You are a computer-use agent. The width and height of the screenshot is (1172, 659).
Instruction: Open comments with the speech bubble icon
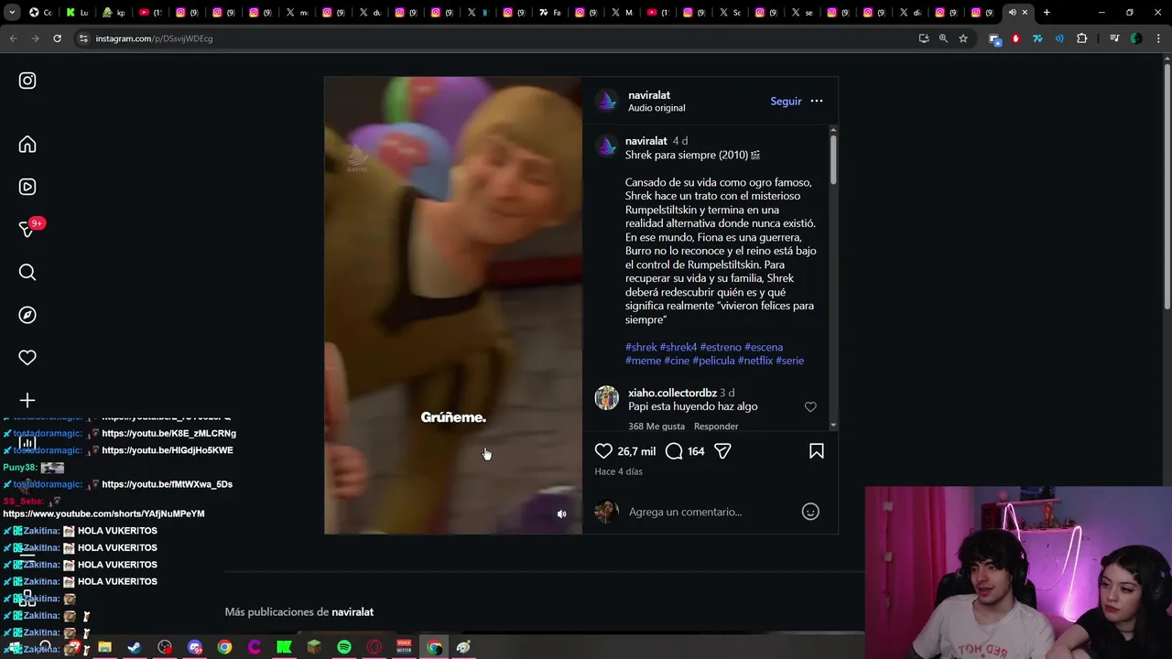pyautogui.click(x=674, y=451)
